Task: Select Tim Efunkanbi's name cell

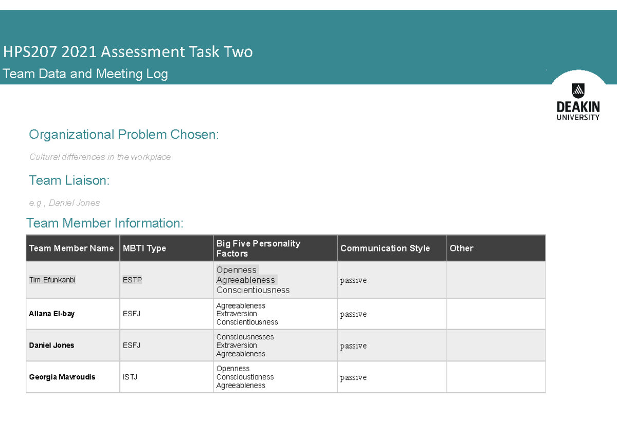Action: pyautogui.click(x=52, y=280)
